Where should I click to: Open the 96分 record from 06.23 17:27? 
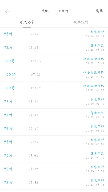click(x=54, y=169)
